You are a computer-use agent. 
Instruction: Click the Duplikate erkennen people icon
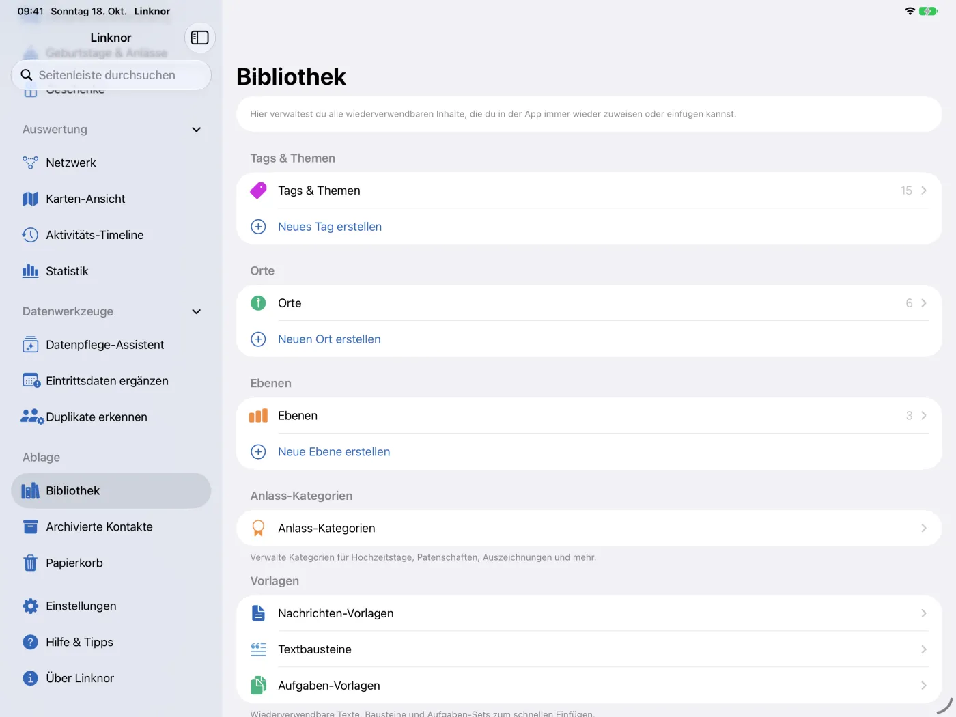(32, 417)
